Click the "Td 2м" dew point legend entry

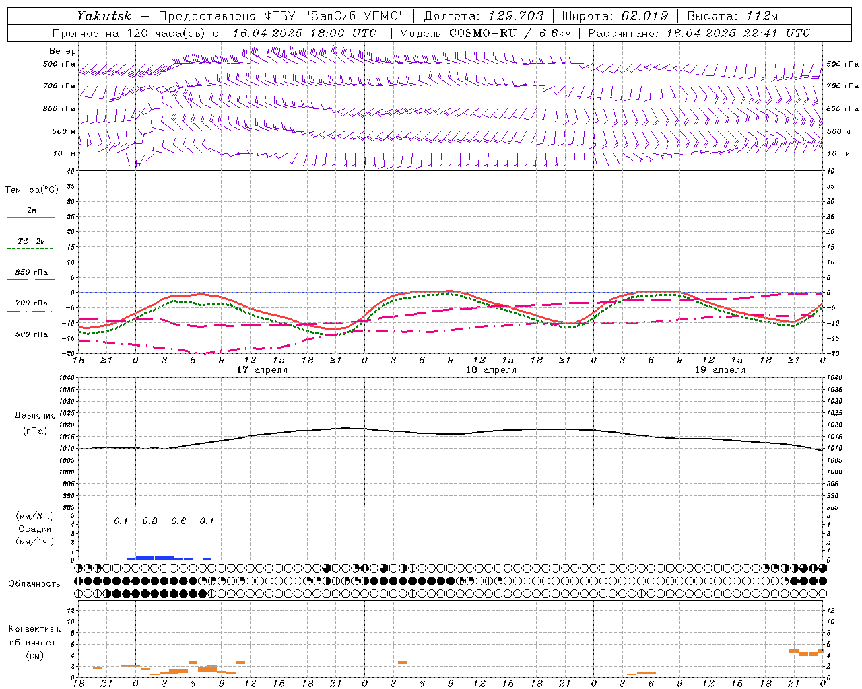pyautogui.click(x=31, y=241)
